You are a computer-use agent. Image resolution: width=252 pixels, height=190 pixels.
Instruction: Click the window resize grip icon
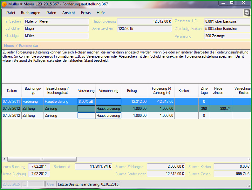(249, 186)
